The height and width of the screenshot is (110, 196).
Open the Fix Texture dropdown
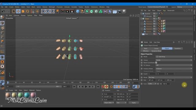(x=174, y=65)
